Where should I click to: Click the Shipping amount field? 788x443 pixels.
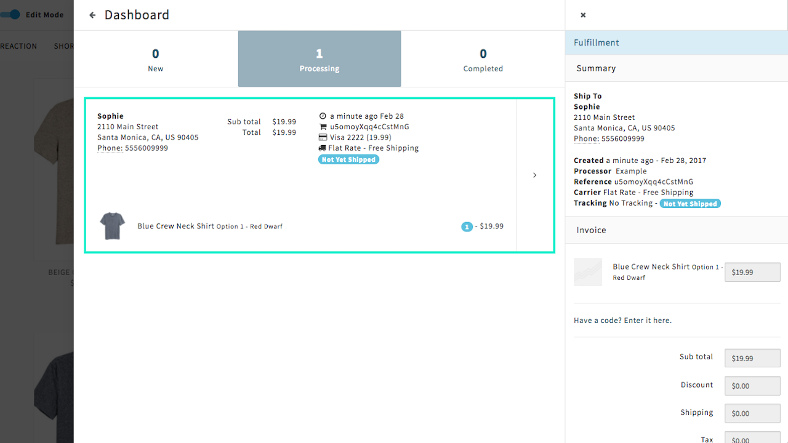[752, 413]
